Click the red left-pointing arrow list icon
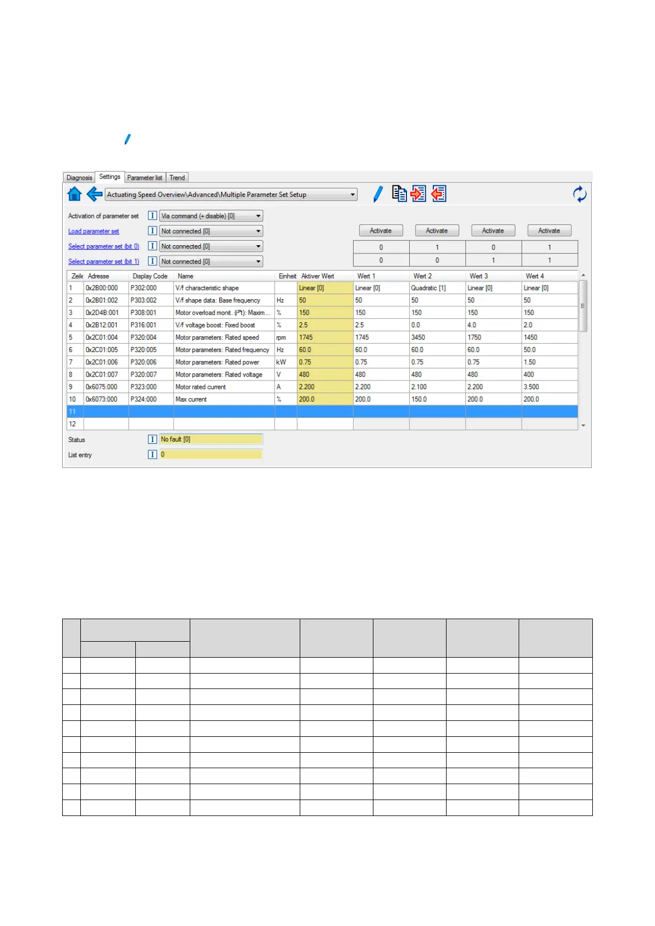 (438, 194)
